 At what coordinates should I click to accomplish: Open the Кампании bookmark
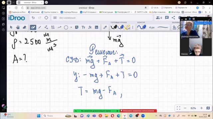point(34,12)
